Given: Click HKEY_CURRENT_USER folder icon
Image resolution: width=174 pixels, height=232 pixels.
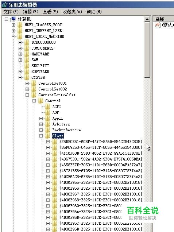Looking at the screenshot, I should coord(20,31).
